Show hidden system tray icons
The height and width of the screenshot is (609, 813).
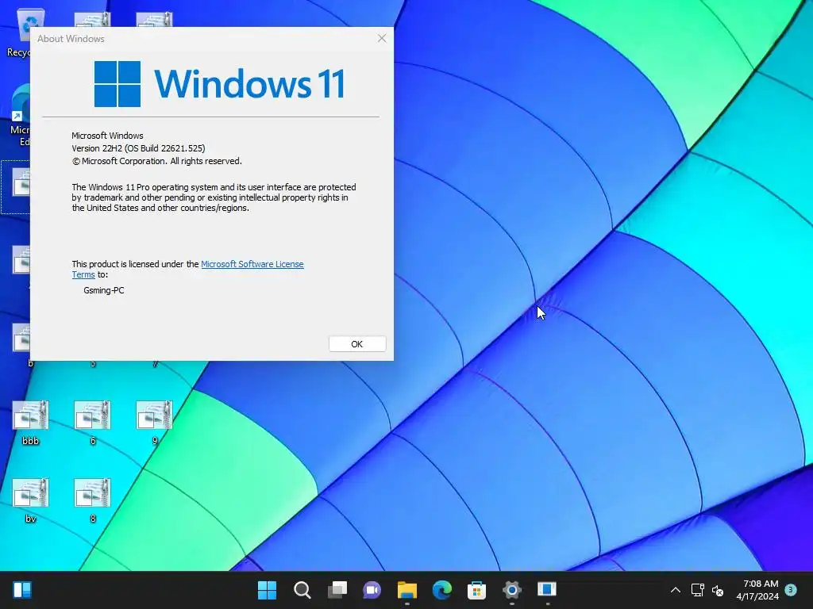[676, 590]
